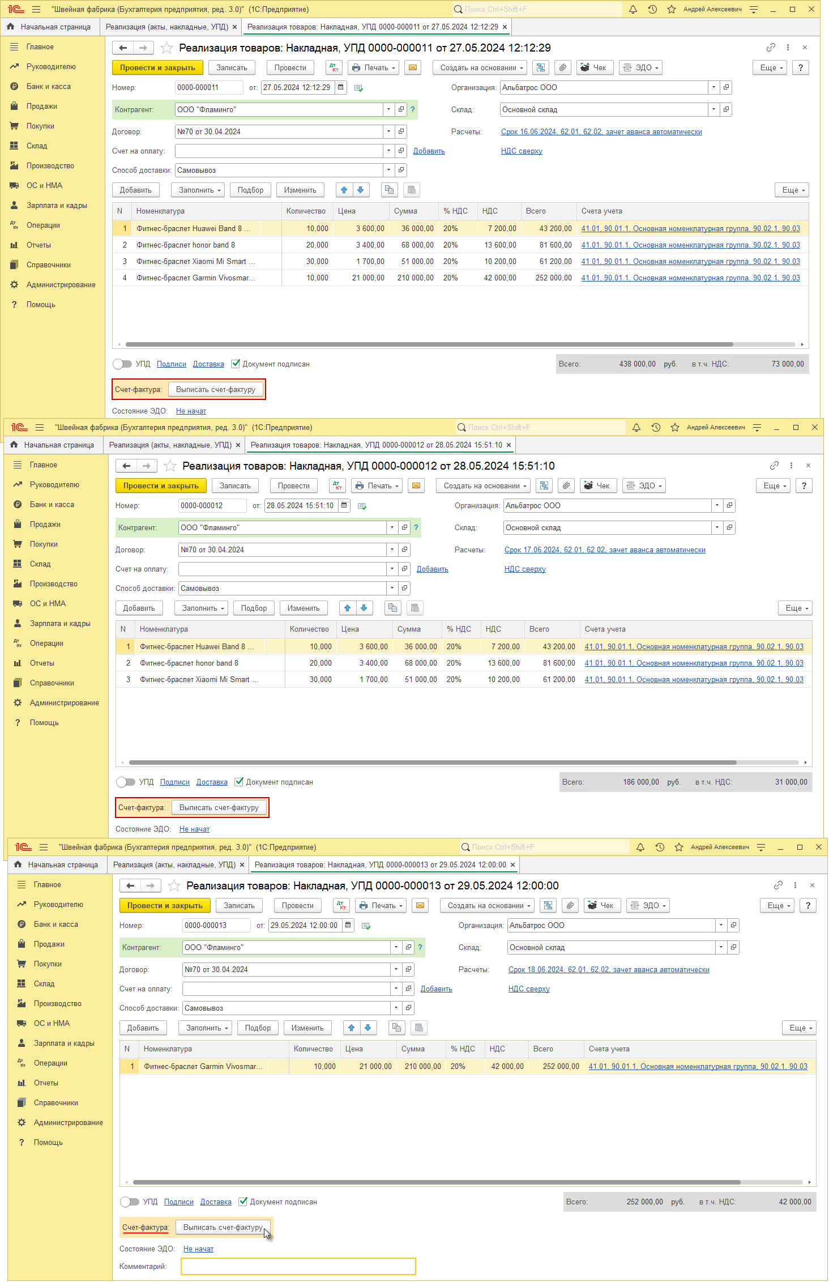829x1282 pixels.
Task: Click the horizontal table scrollbar in document 0000-000013
Action: 437,1182
